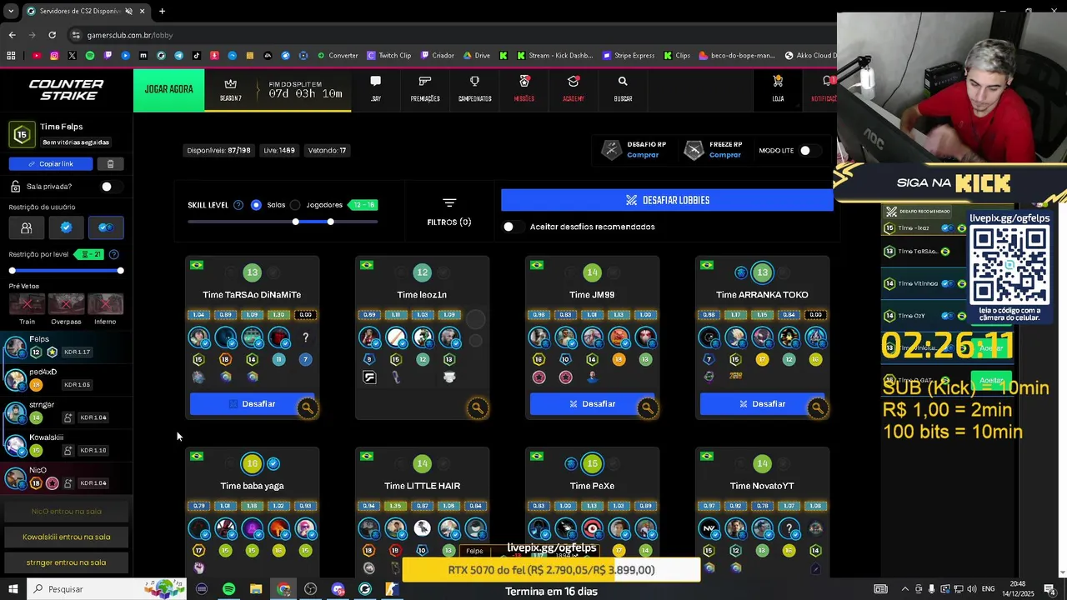Click the level restriction help icon

coord(114,254)
